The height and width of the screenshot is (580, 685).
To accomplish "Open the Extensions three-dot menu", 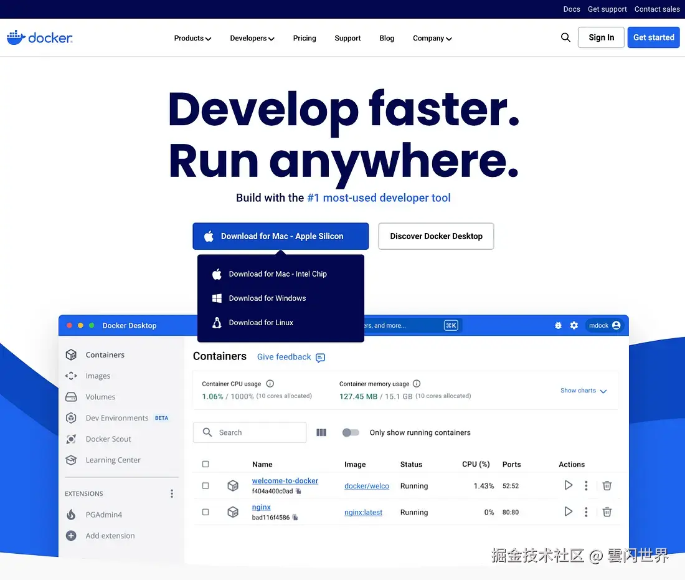I will click(x=172, y=493).
